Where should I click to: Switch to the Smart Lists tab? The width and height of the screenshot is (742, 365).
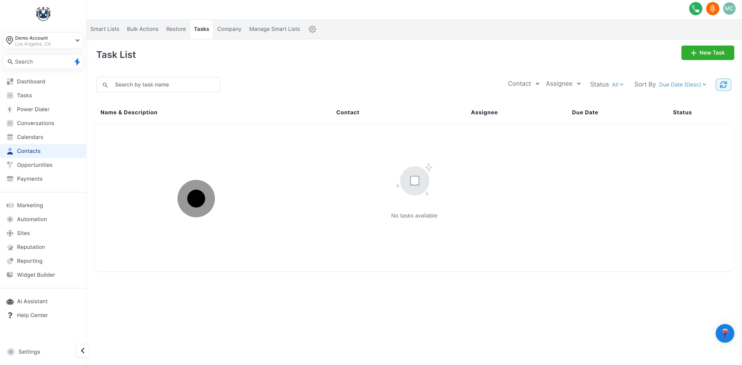point(105,29)
